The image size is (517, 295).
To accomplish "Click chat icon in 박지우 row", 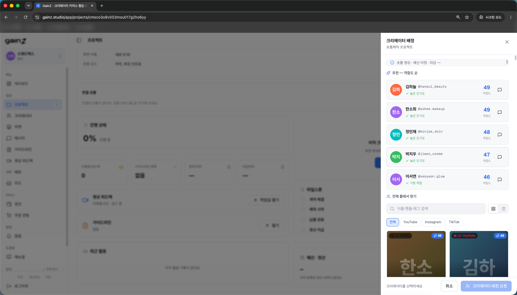I will 499,157.
